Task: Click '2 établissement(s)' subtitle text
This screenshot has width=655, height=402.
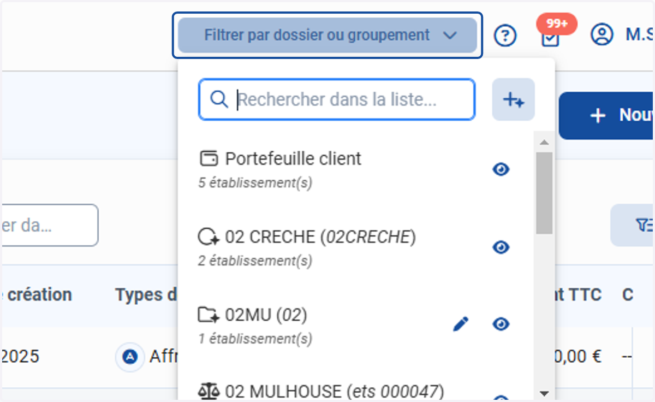Action: (255, 261)
